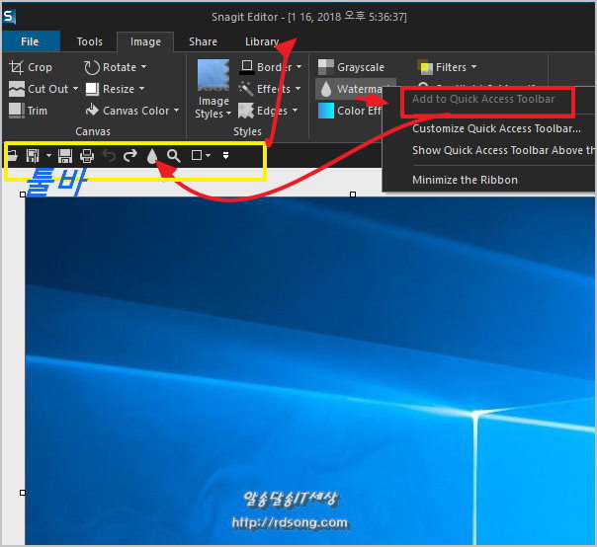The width and height of the screenshot is (597, 547).
Task: Select the Image tab
Action: [x=145, y=41]
